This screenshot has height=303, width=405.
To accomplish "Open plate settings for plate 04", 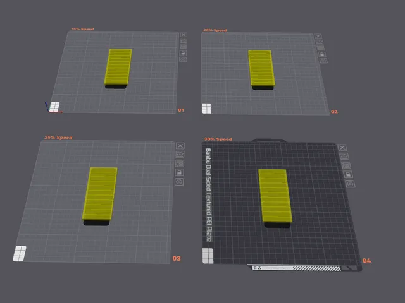I will coord(350,184).
